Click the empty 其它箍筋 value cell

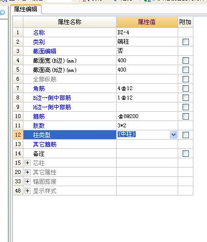coord(147,144)
